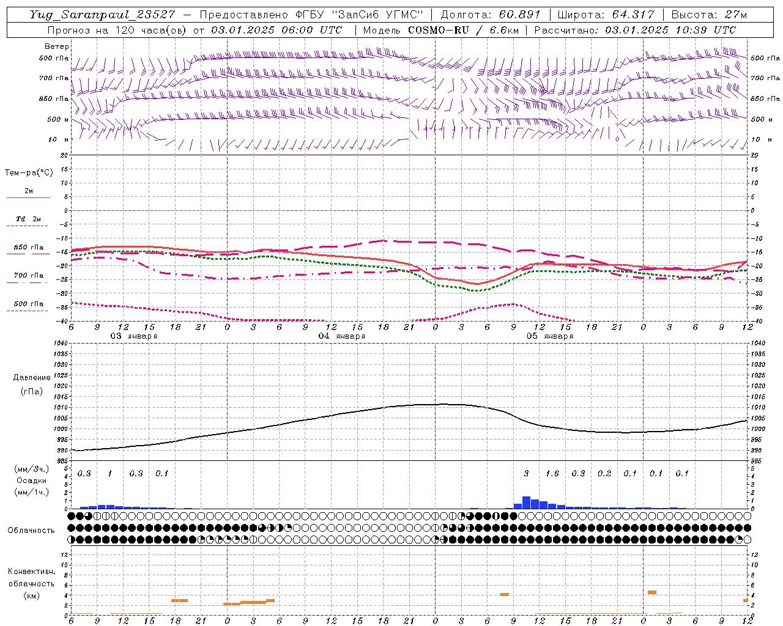Click the 1 precipitation total on 03 января
Image resolution: width=783 pixels, height=626 pixels.
pos(110,473)
